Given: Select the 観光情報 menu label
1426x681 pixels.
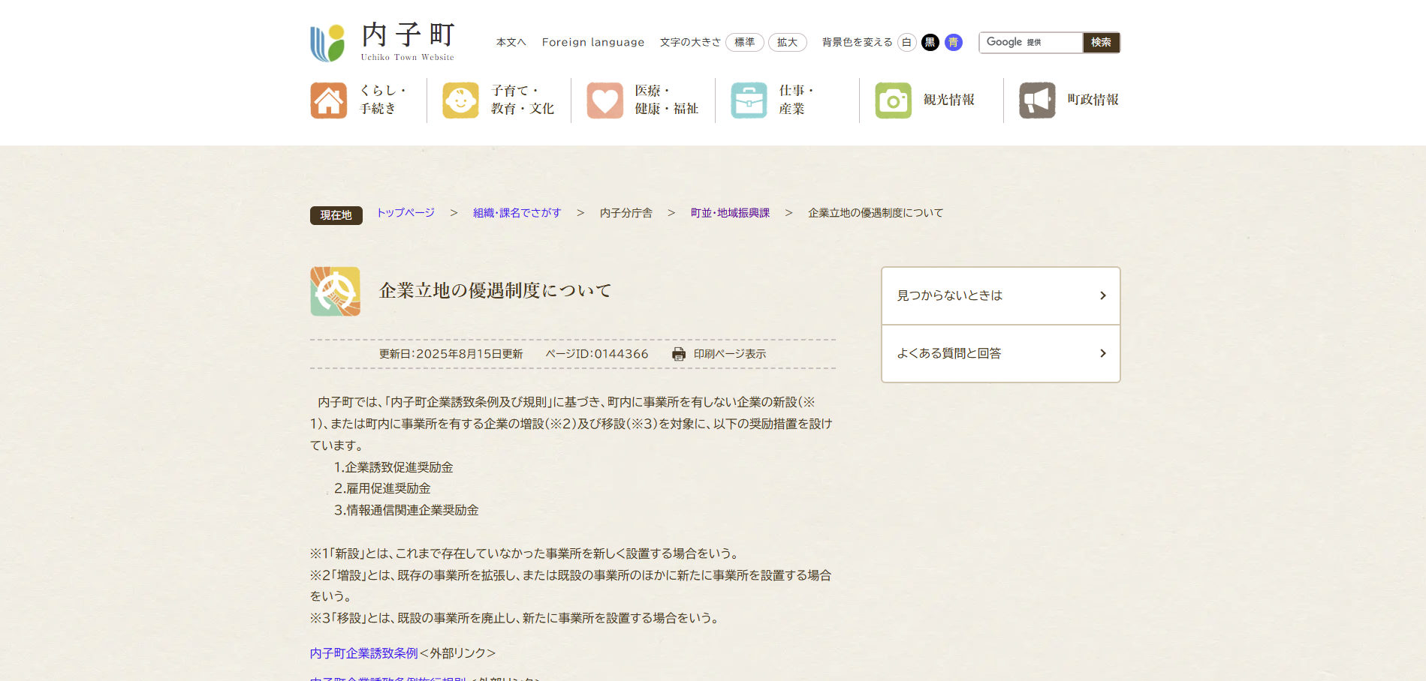Looking at the screenshot, I should click(x=949, y=100).
